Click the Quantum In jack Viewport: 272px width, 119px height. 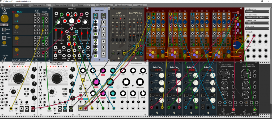pyautogui.click(x=95, y=15)
